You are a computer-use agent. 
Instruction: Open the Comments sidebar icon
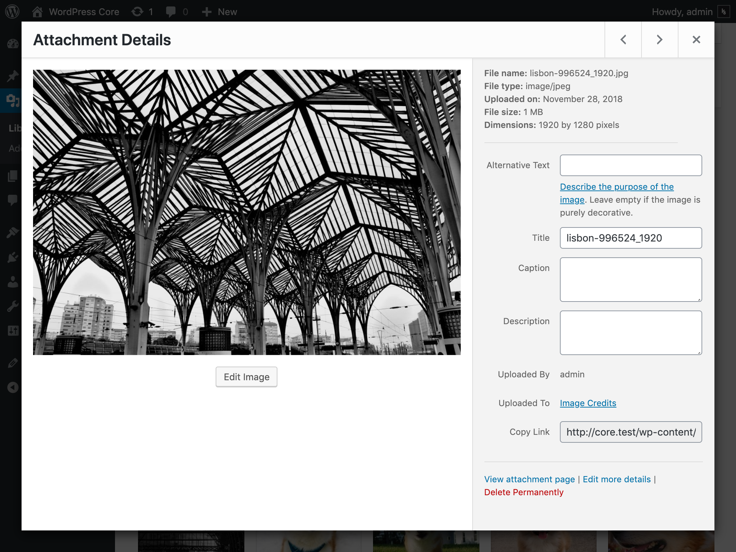click(x=13, y=200)
